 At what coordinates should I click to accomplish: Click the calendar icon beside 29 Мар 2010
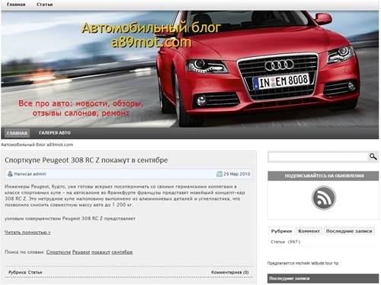pos(219,174)
